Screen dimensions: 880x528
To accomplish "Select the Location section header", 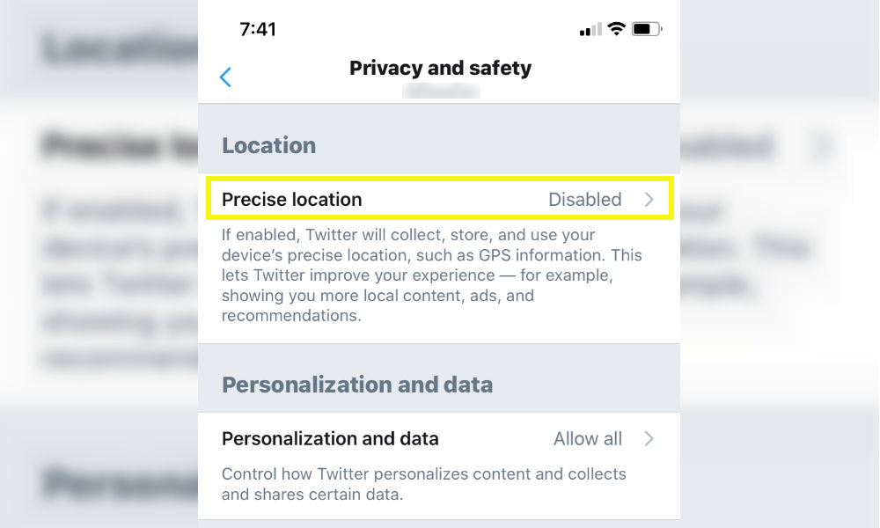I will pos(269,144).
